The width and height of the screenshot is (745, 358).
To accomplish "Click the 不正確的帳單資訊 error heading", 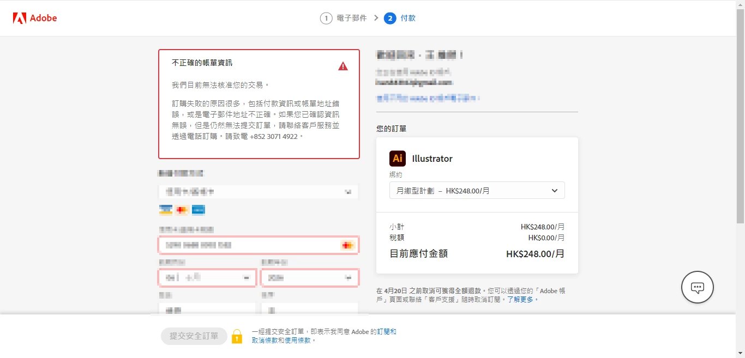I will (x=202, y=63).
